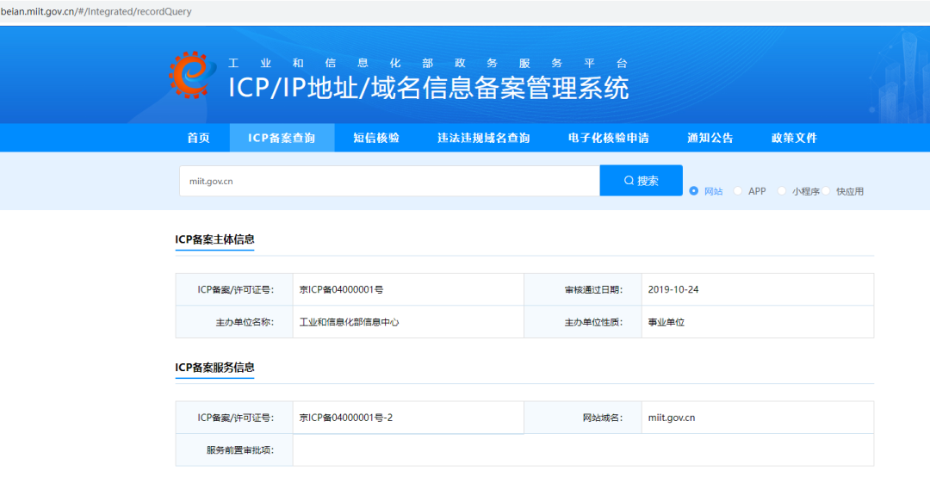
Task: Click the value 京ICP备04000001号
Action: pyautogui.click(x=341, y=289)
